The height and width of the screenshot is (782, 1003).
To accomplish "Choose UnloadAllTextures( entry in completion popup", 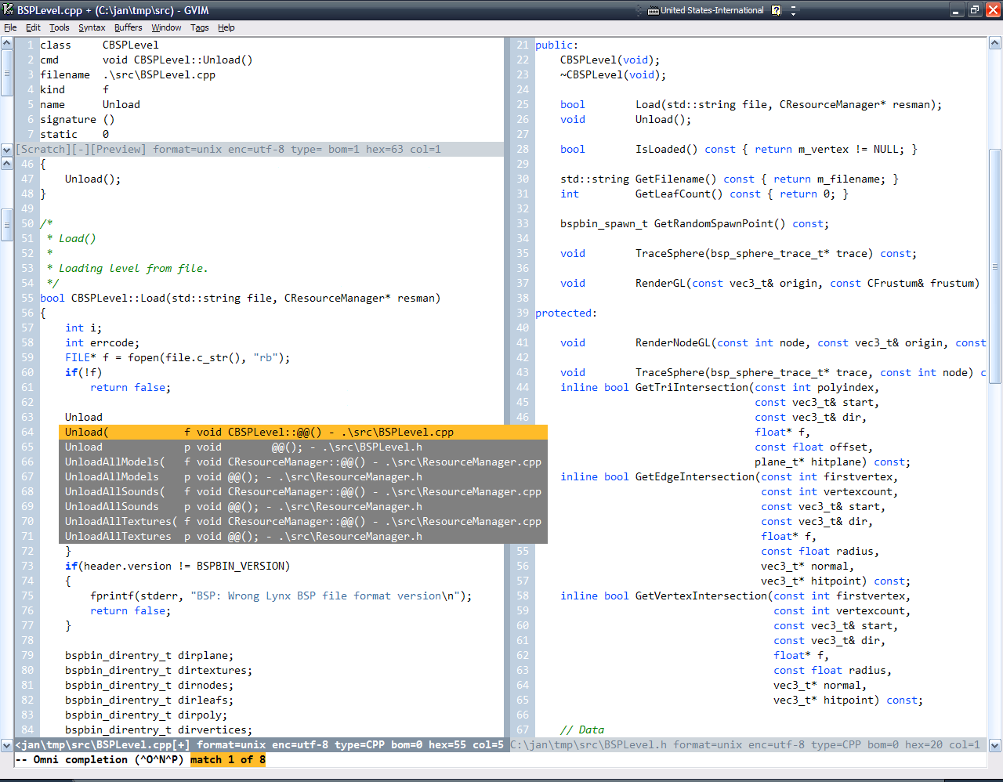I will pos(302,522).
